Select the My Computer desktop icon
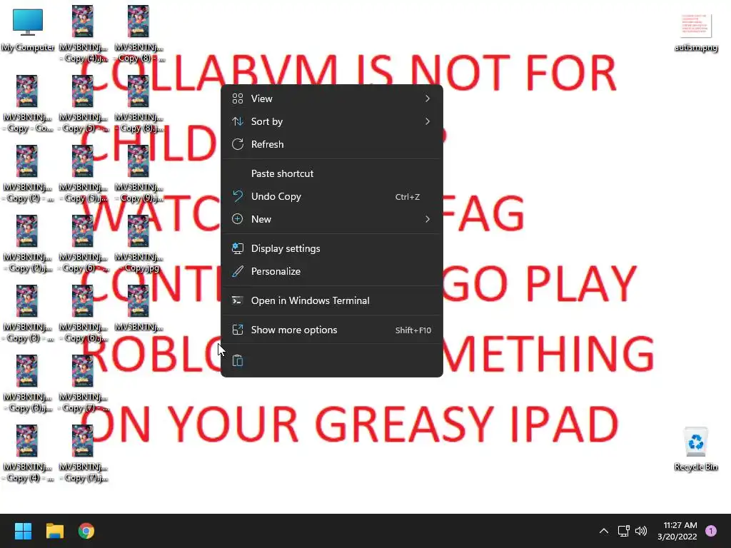Screen dimensions: 731x548 [28, 29]
